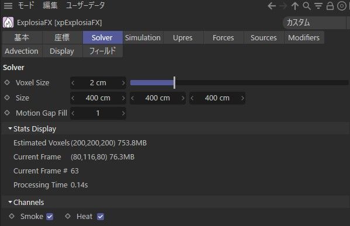The height and width of the screenshot is (226, 350).
Task: Click the Estimated Voxels label
Action: (41, 143)
